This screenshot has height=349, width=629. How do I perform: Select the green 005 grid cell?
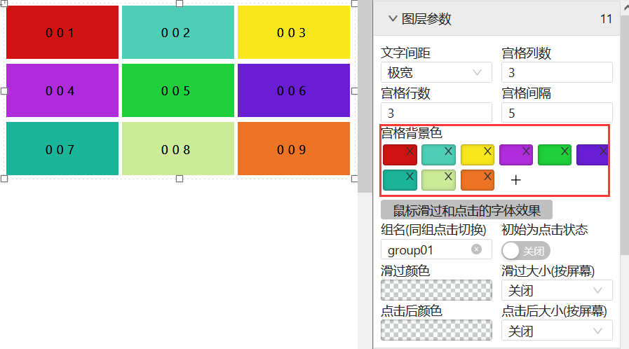click(x=178, y=90)
